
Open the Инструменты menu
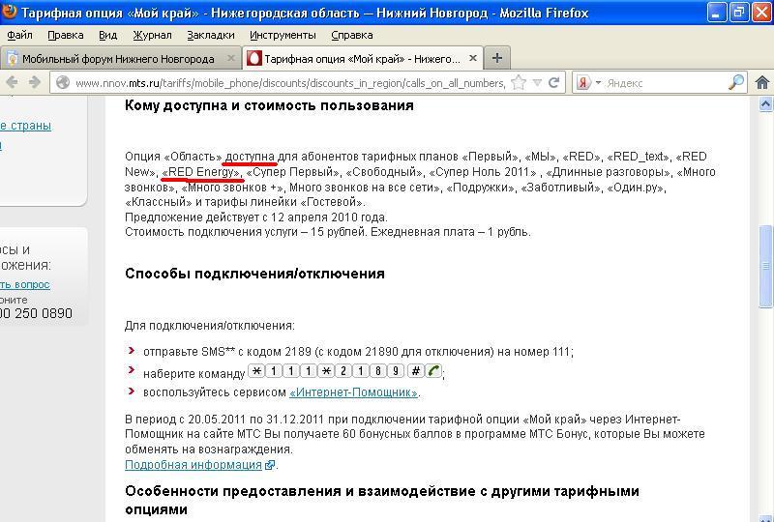click(283, 35)
